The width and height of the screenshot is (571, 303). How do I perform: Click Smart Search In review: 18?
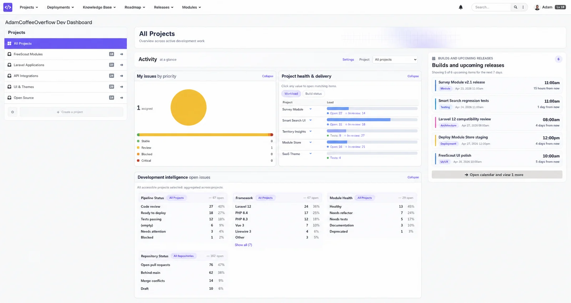click(x=357, y=124)
